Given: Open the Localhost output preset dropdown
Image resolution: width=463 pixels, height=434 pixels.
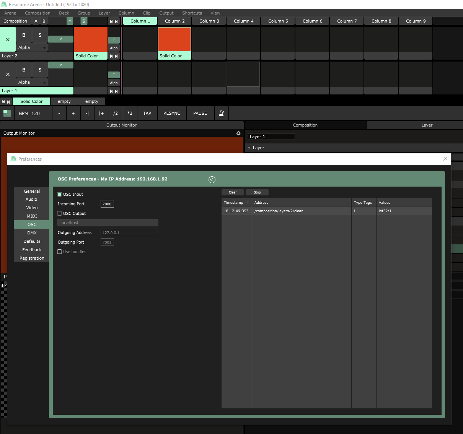Looking at the screenshot, I should click(108, 223).
